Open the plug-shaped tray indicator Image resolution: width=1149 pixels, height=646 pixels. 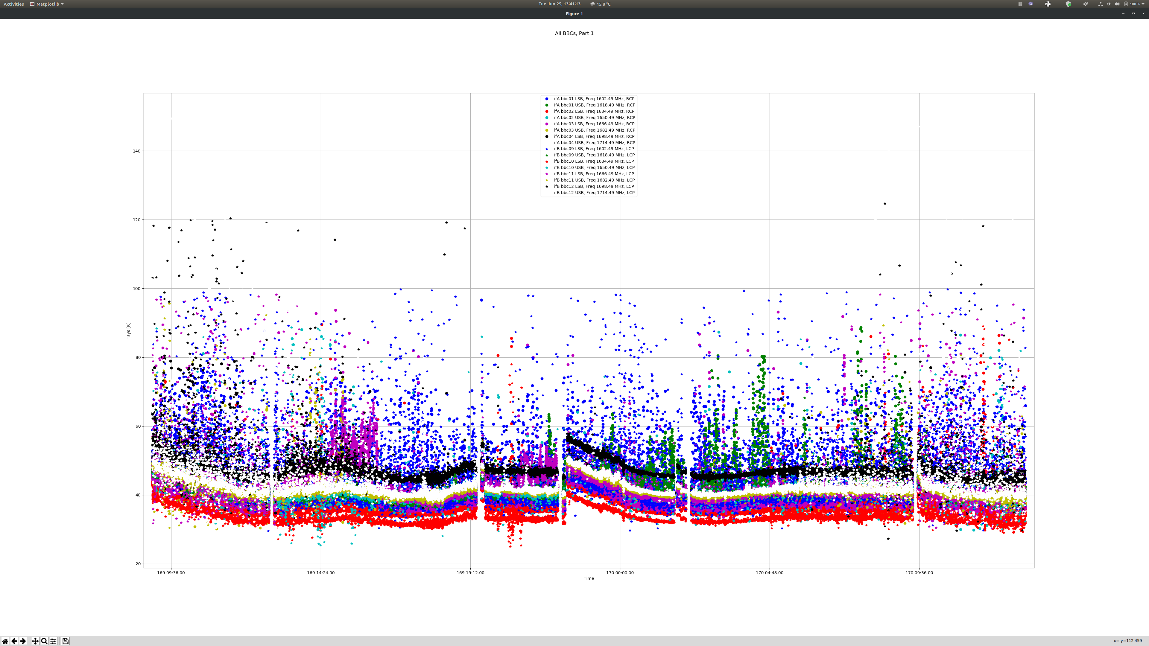[x=1085, y=4]
